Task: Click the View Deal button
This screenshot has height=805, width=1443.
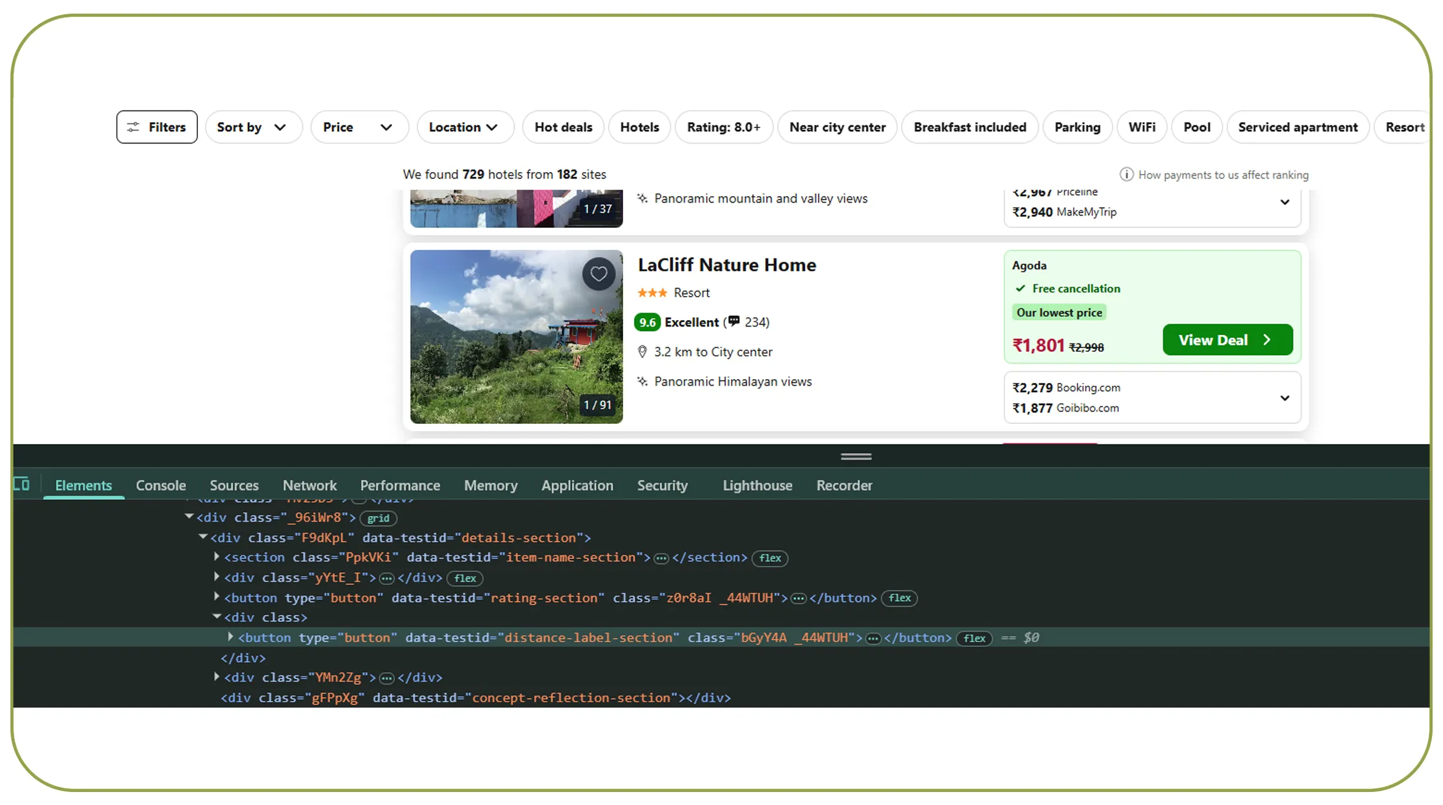Action: point(1227,340)
